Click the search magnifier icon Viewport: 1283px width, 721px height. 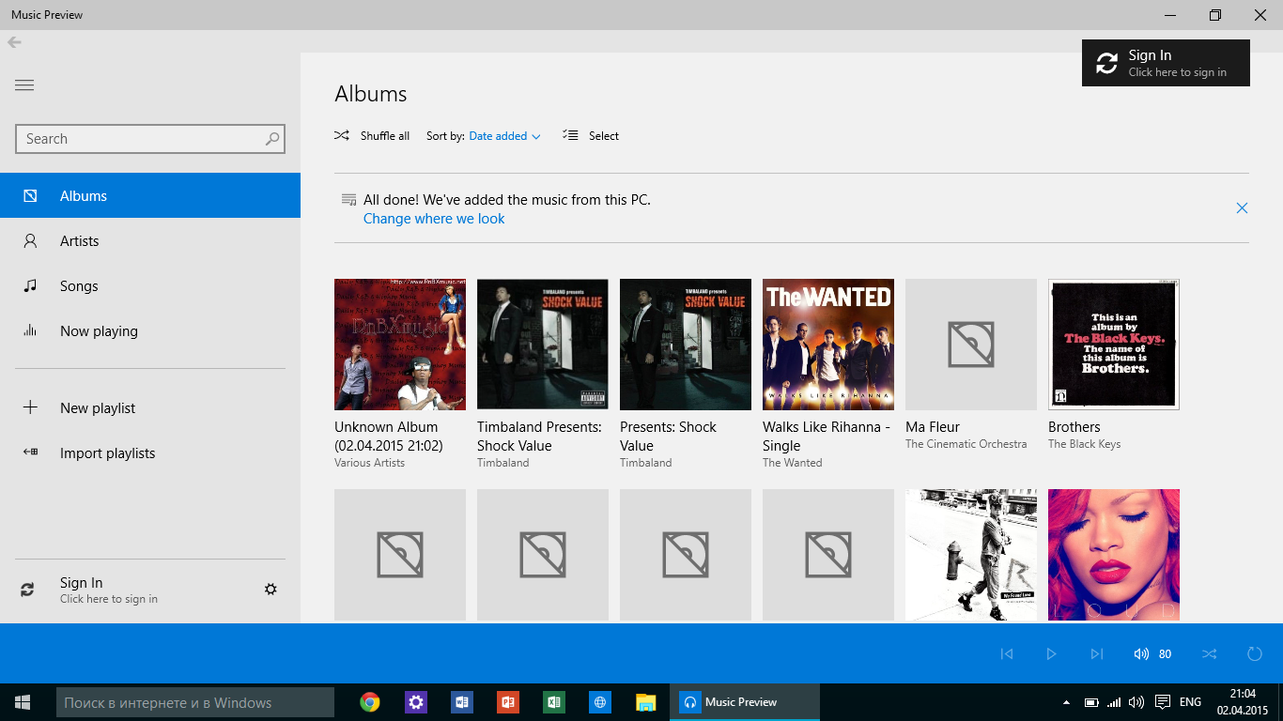(272, 139)
